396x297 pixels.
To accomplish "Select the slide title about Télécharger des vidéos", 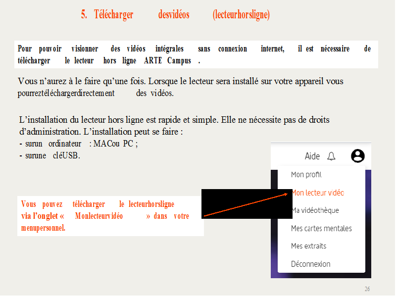I will pyautogui.click(x=175, y=15).
